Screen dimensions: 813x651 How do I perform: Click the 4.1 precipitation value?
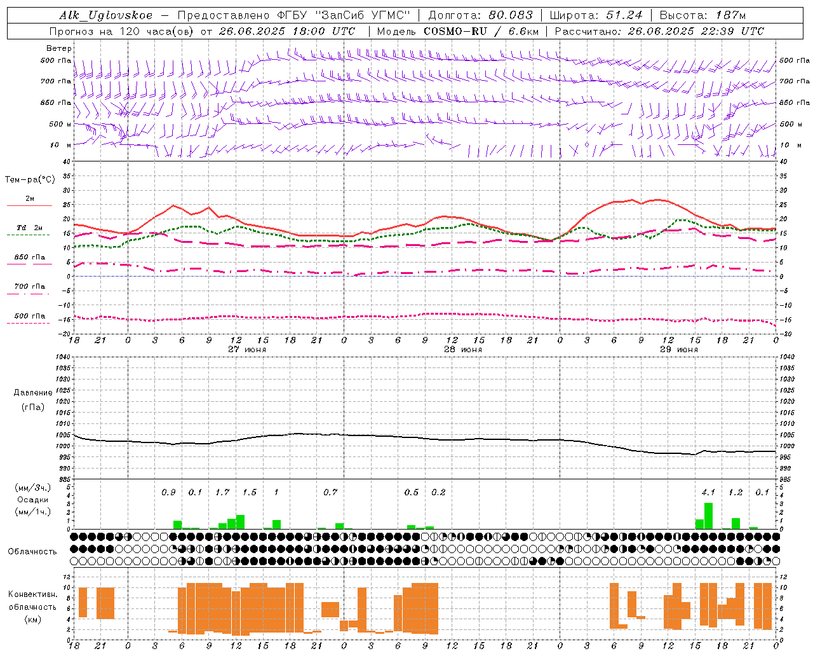click(x=708, y=493)
